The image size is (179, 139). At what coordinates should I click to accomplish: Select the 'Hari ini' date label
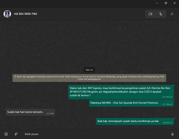click(x=89, y=70)
